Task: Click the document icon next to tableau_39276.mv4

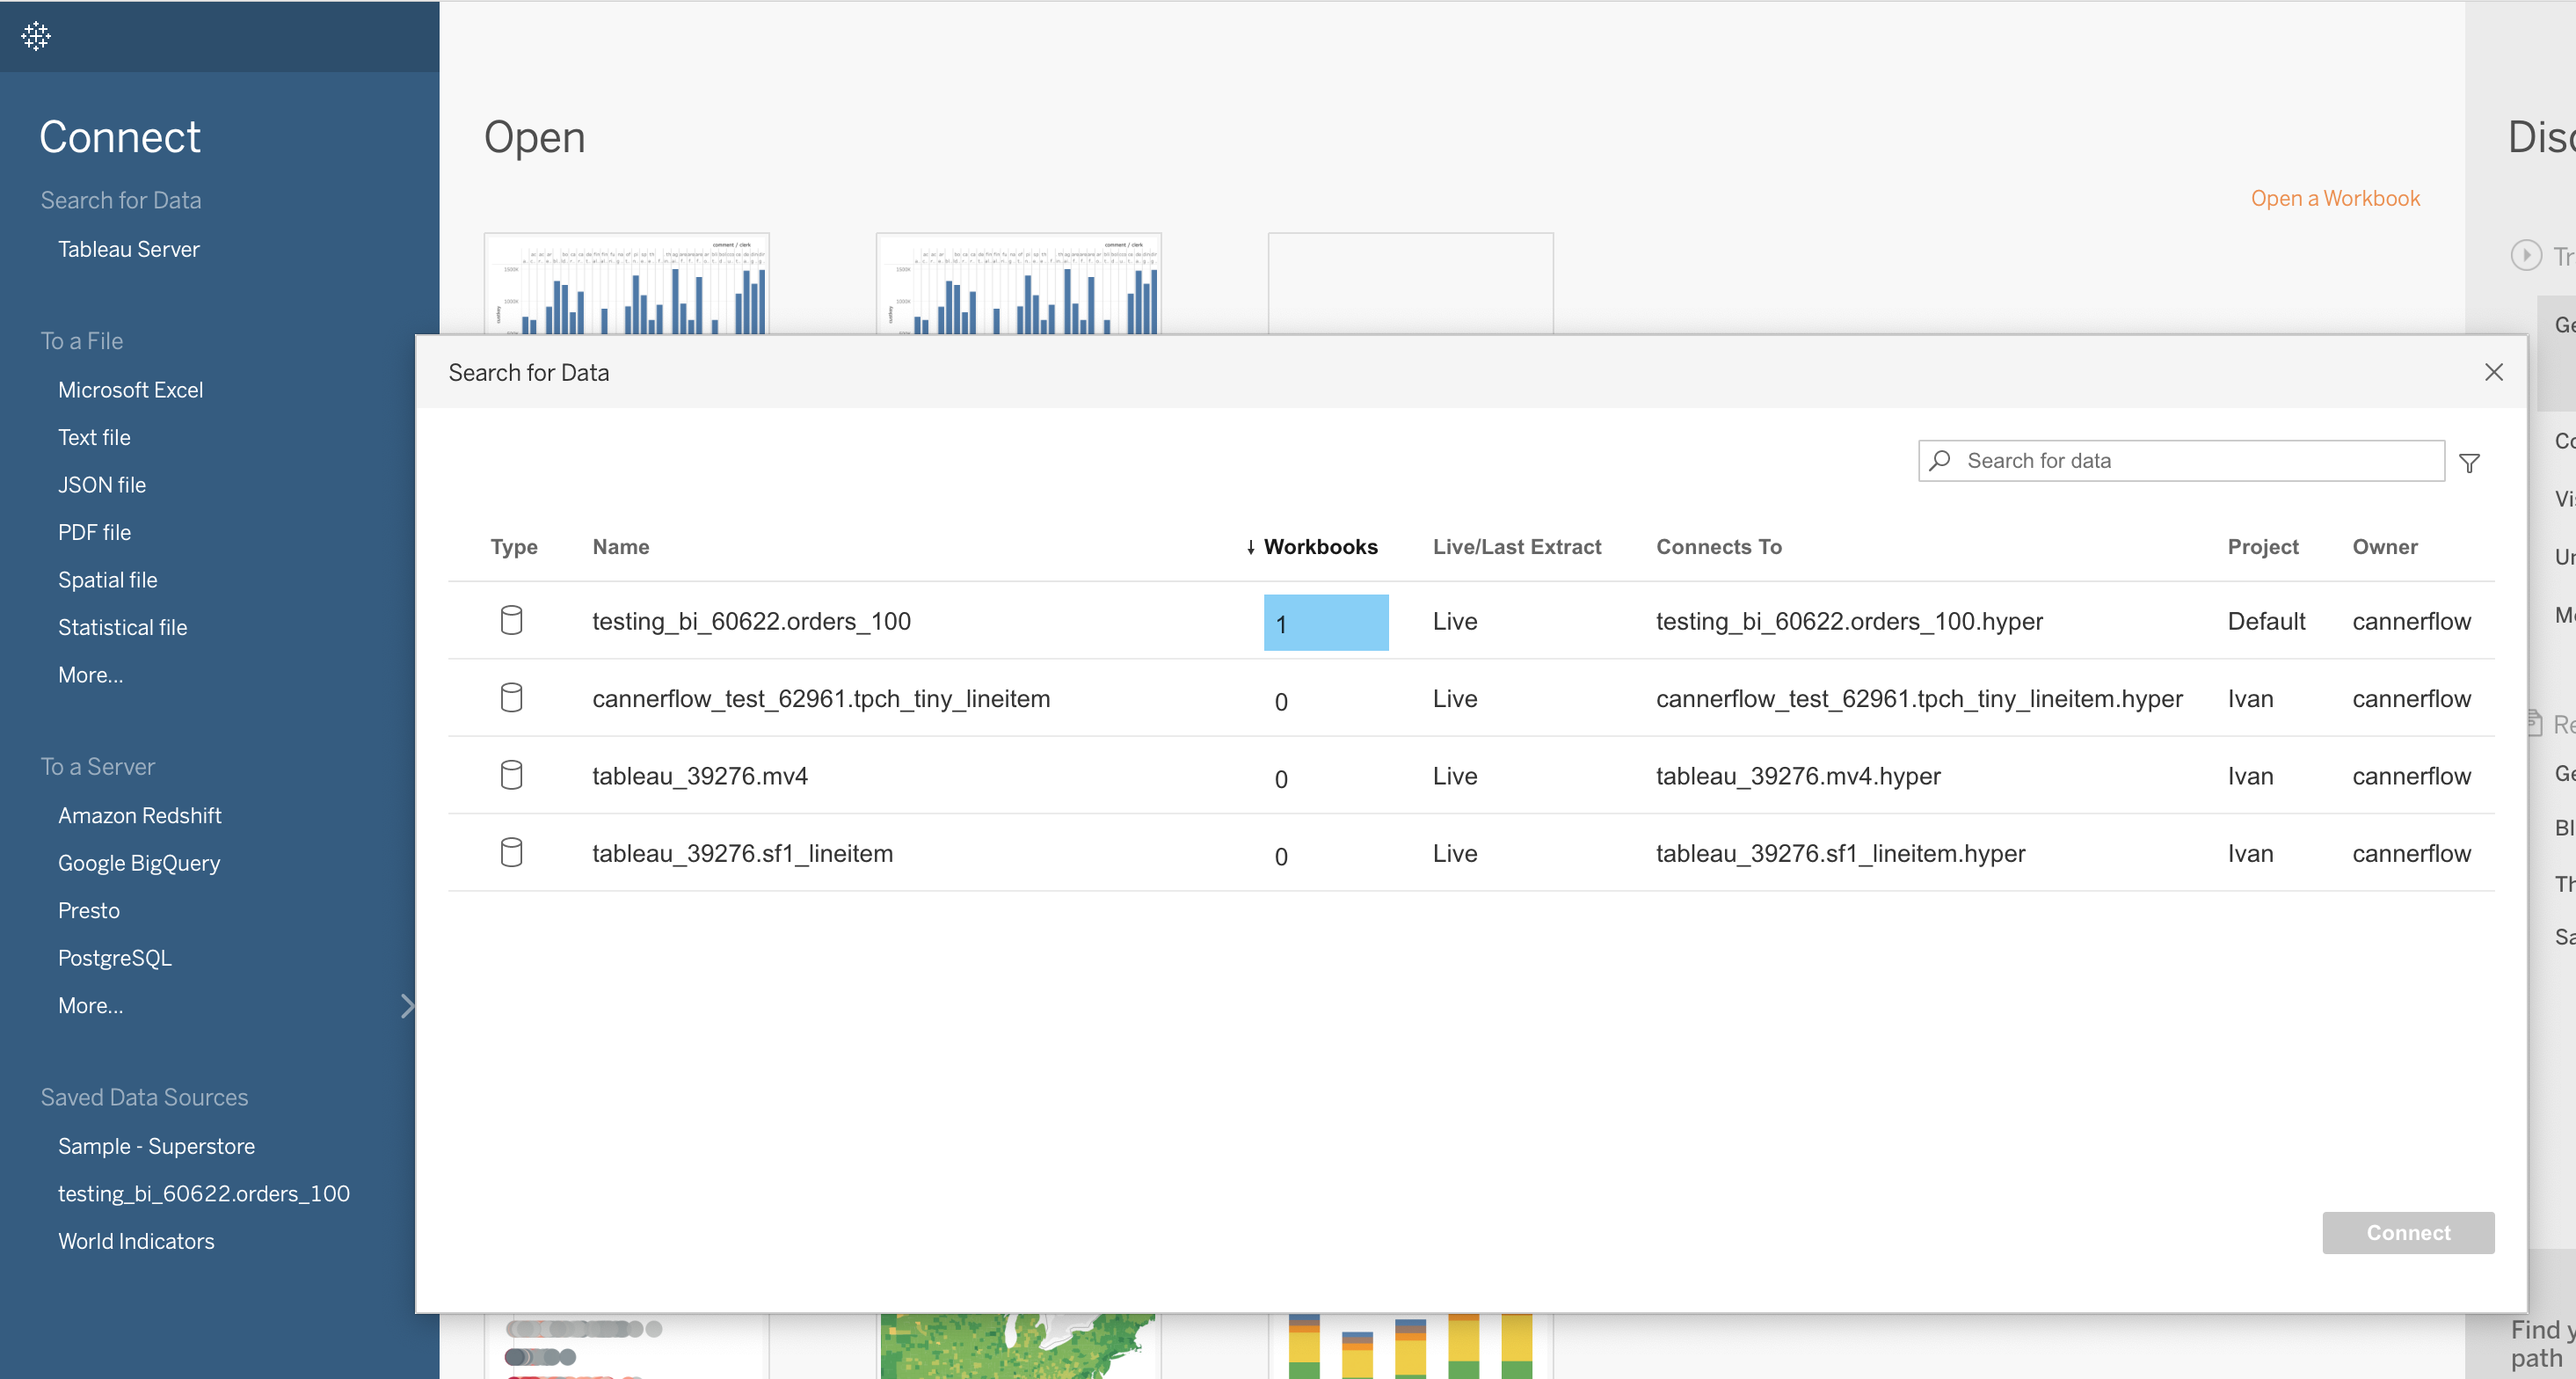Action: [511, 774]
